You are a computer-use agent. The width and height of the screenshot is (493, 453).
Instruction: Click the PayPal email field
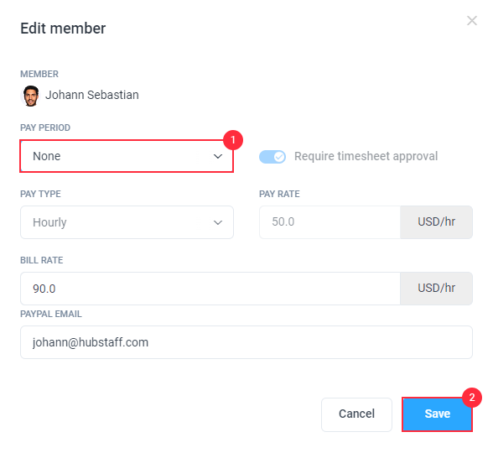pos(246,342)
